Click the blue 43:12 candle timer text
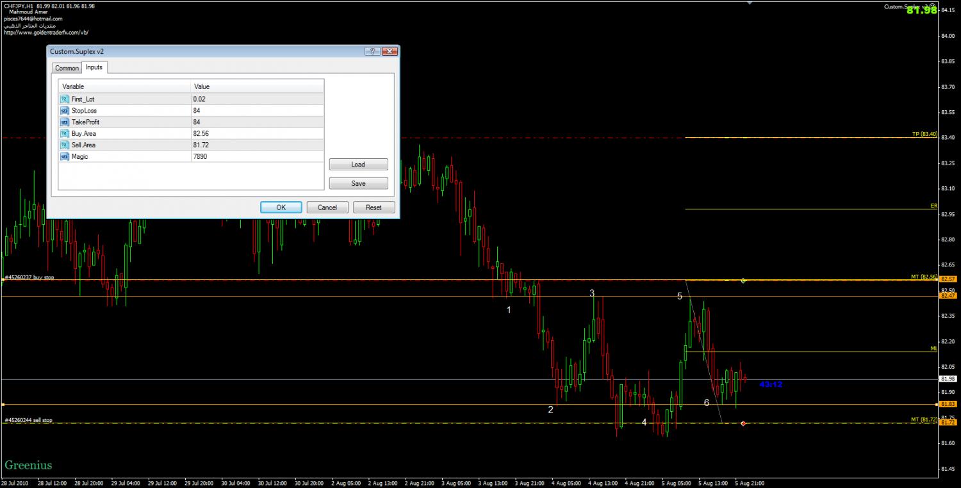 coord(771,384)
